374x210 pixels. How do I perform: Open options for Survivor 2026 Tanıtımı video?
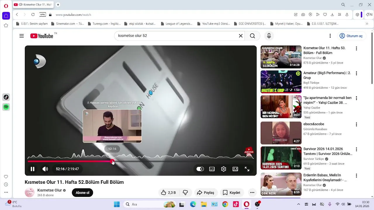pyautogui.click(x=356, y=149)
